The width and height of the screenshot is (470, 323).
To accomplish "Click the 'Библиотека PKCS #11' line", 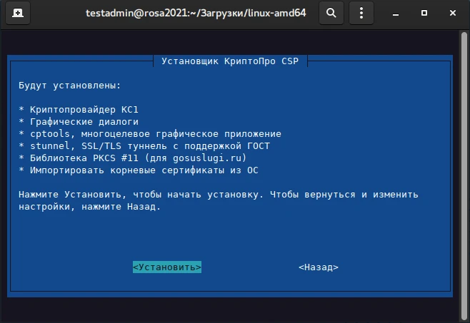I will (132, 158).
